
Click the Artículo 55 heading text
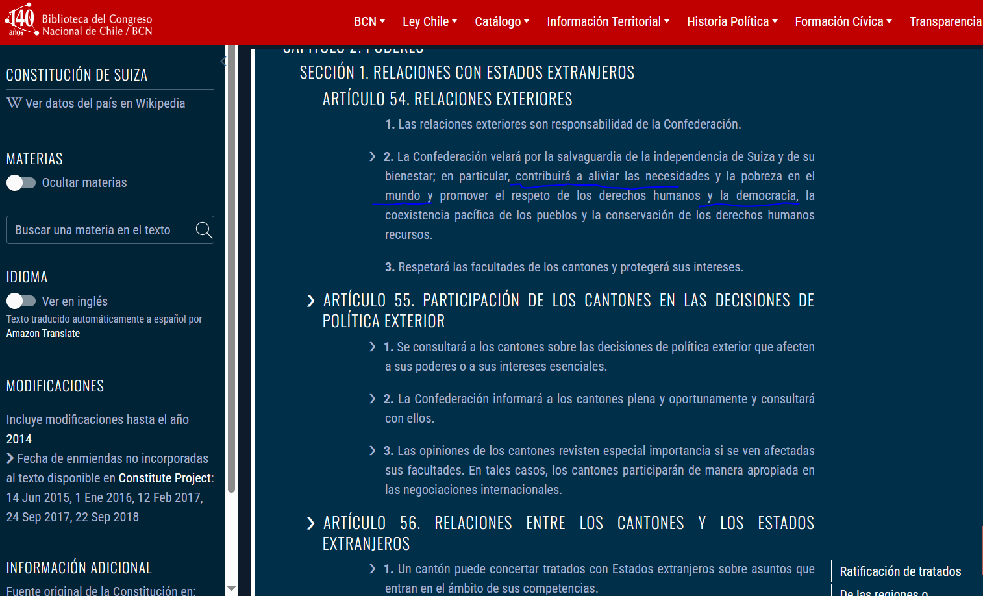point(568,310)
